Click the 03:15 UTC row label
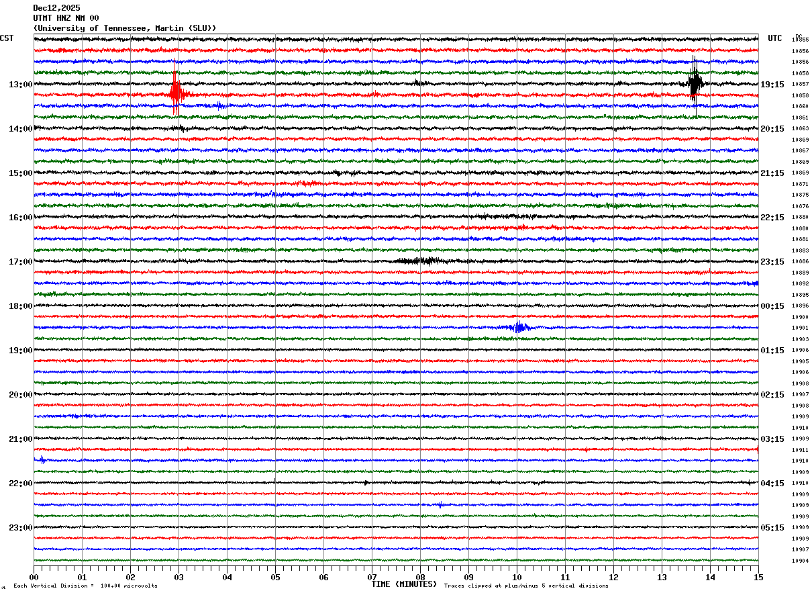The image size is (812, 595). point(772,439)
